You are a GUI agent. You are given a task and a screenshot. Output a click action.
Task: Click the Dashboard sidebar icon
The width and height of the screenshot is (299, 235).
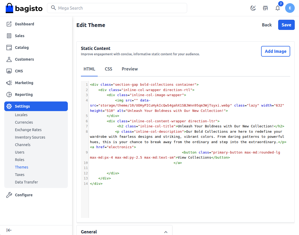(9, 24)
